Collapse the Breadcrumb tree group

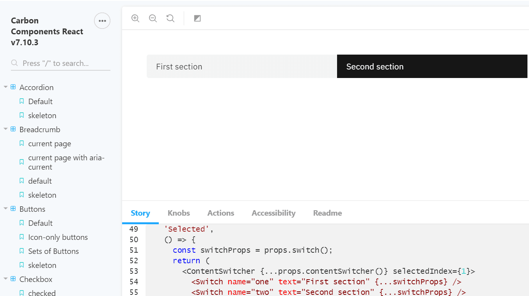6,129
